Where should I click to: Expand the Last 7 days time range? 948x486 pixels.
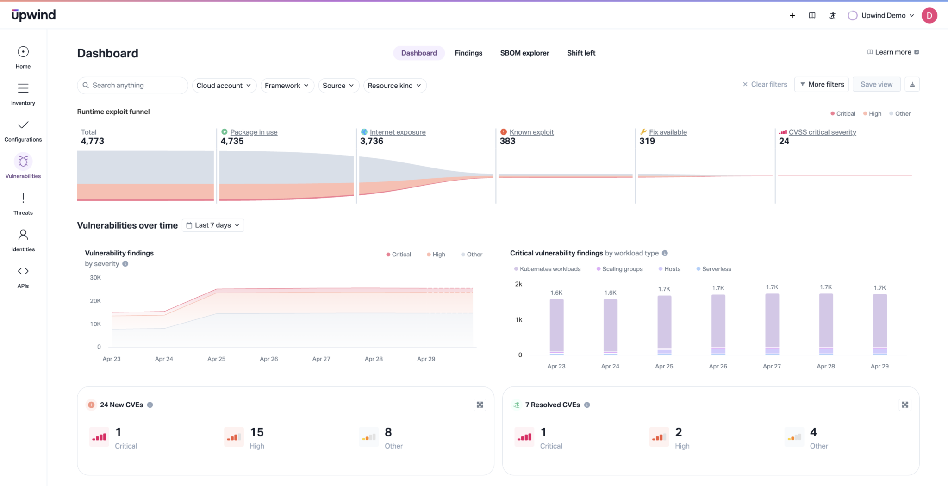(213, 225)
